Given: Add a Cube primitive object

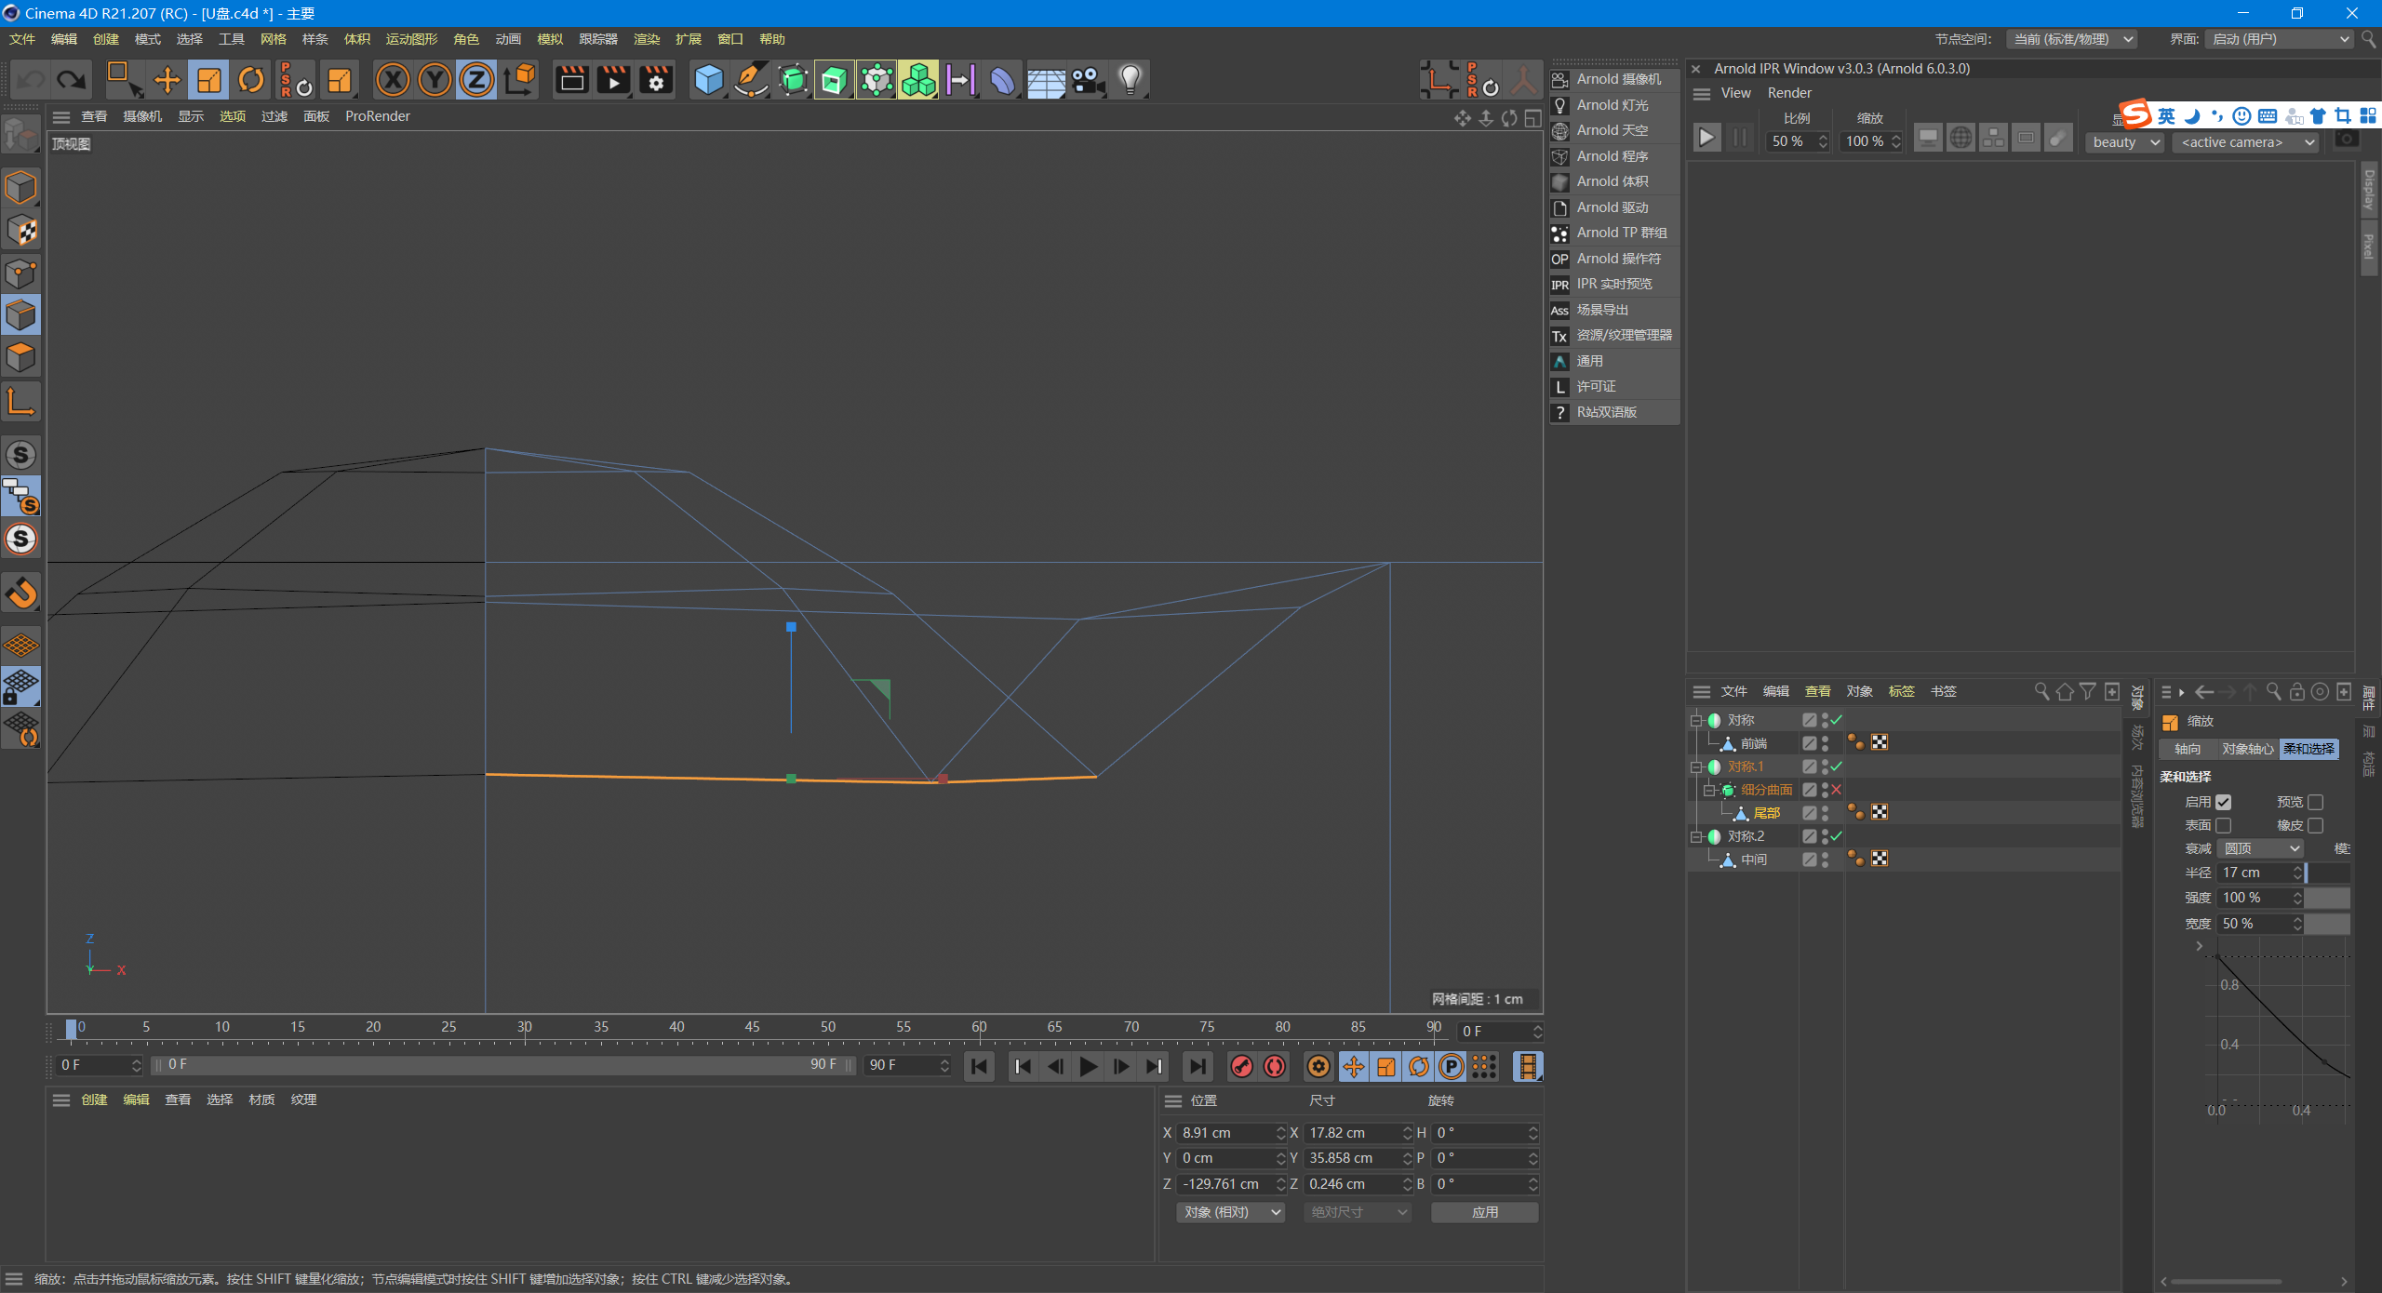Looking at the screenshot, I should 709,80.
